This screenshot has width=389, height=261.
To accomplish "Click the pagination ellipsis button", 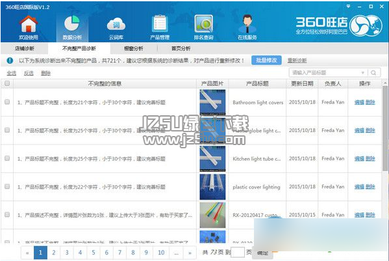I will (176, 253).
